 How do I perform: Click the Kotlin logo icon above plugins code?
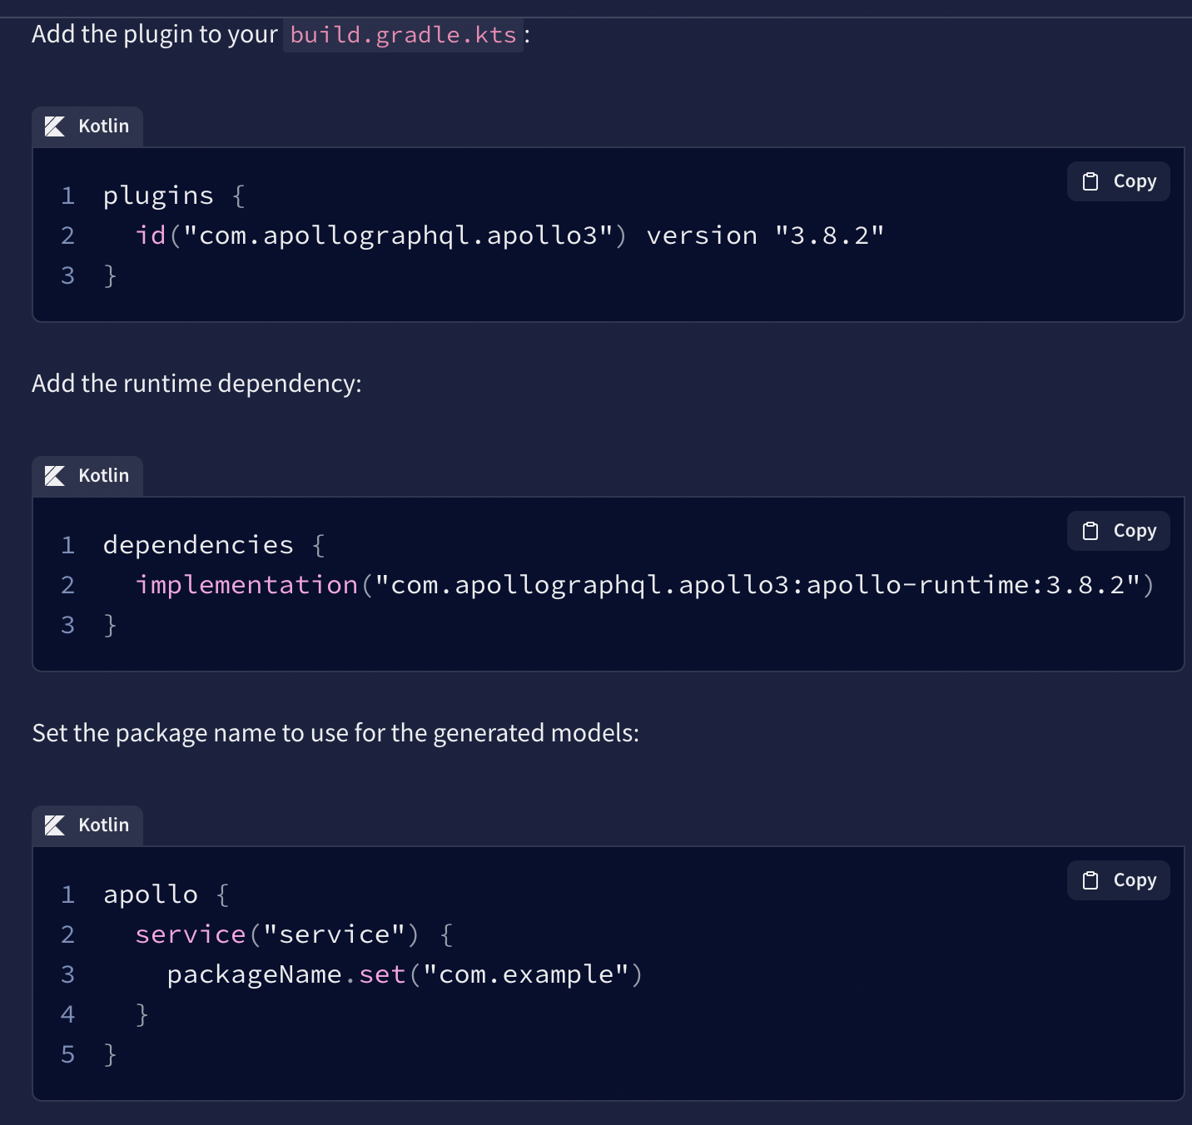tap(55, 126)
